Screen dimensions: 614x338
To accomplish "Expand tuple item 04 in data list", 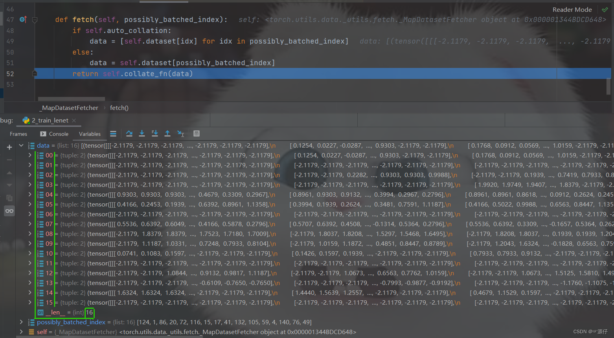I will 30,195.
